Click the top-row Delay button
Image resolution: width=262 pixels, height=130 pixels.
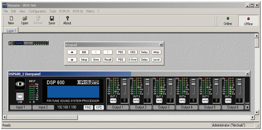click(x=144, y=52)
